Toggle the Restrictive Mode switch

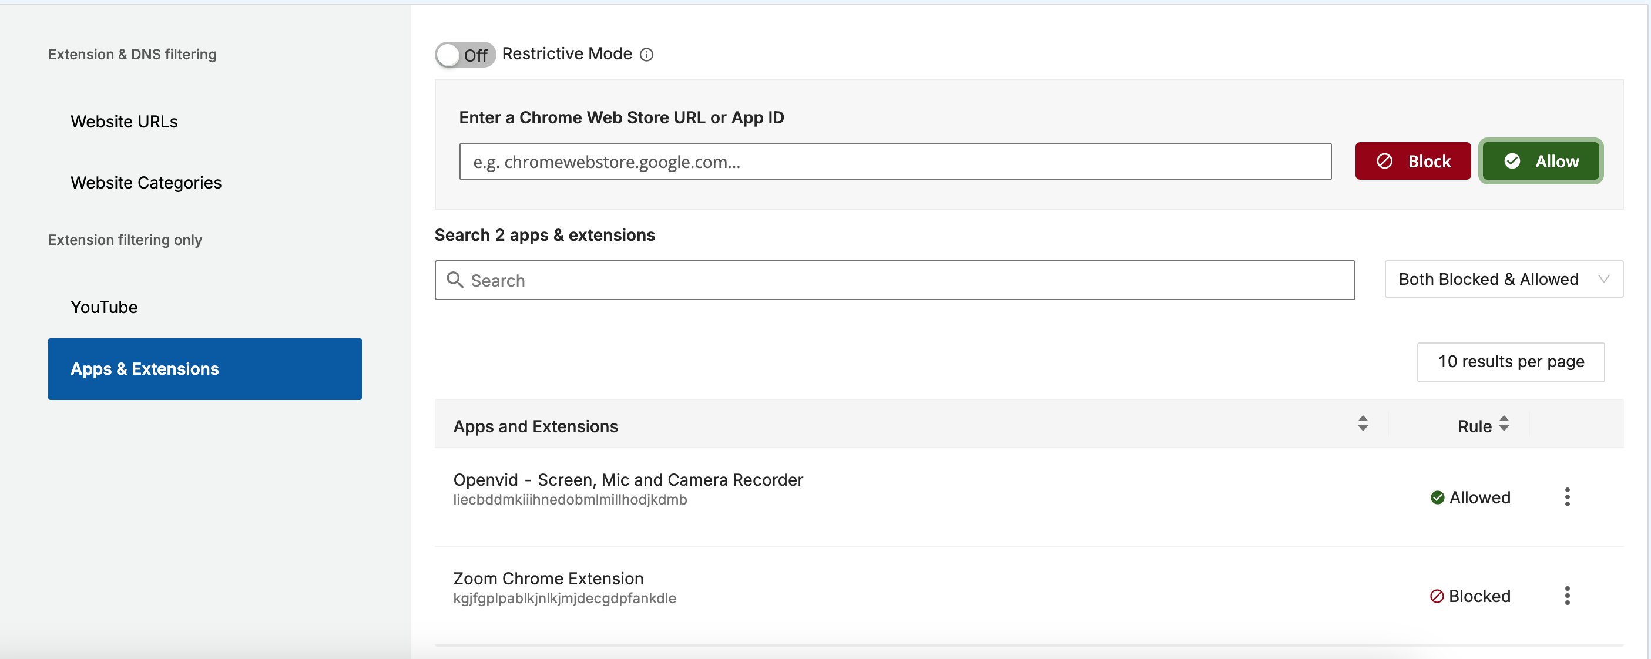click(465, 55)
